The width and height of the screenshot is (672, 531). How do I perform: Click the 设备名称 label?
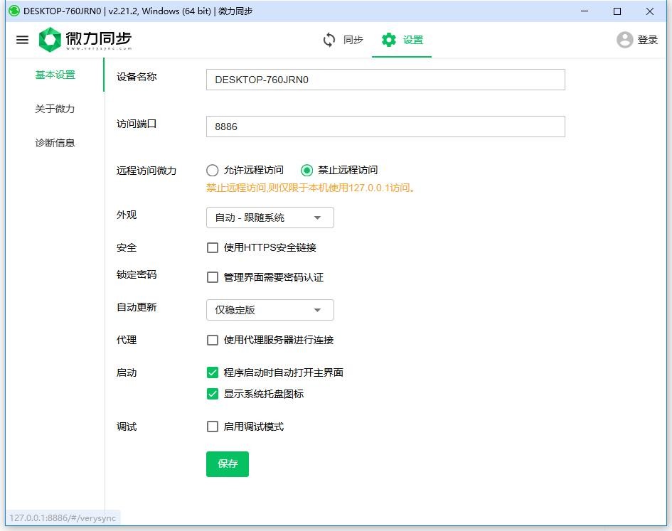tap(137, 77)
